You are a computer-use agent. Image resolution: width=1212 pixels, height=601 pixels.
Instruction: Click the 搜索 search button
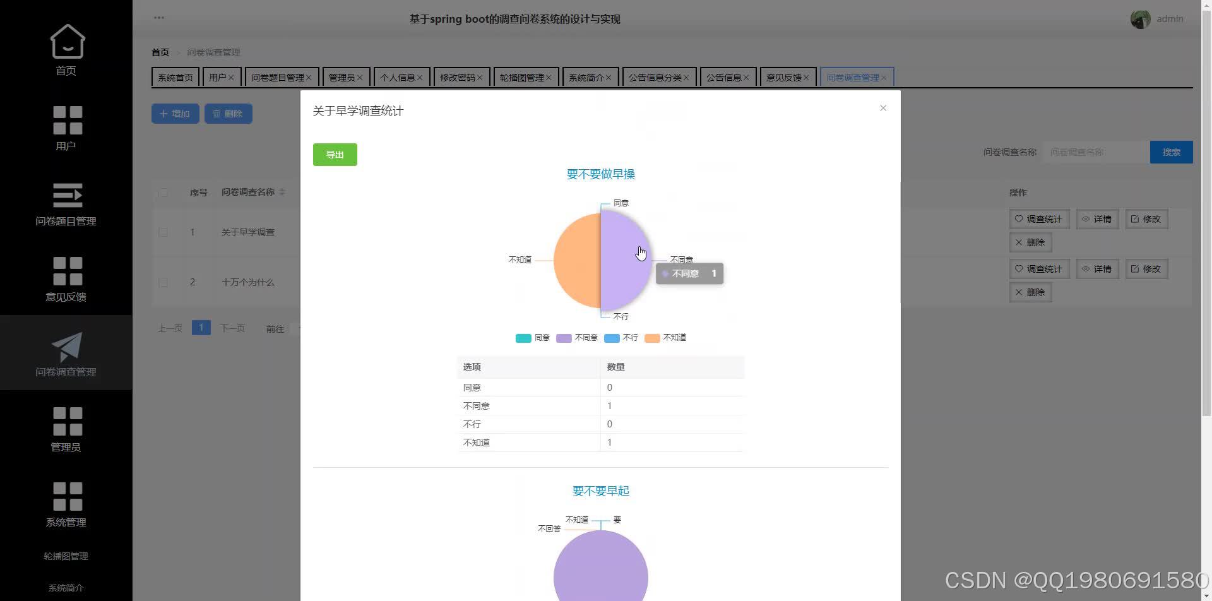1172,152
